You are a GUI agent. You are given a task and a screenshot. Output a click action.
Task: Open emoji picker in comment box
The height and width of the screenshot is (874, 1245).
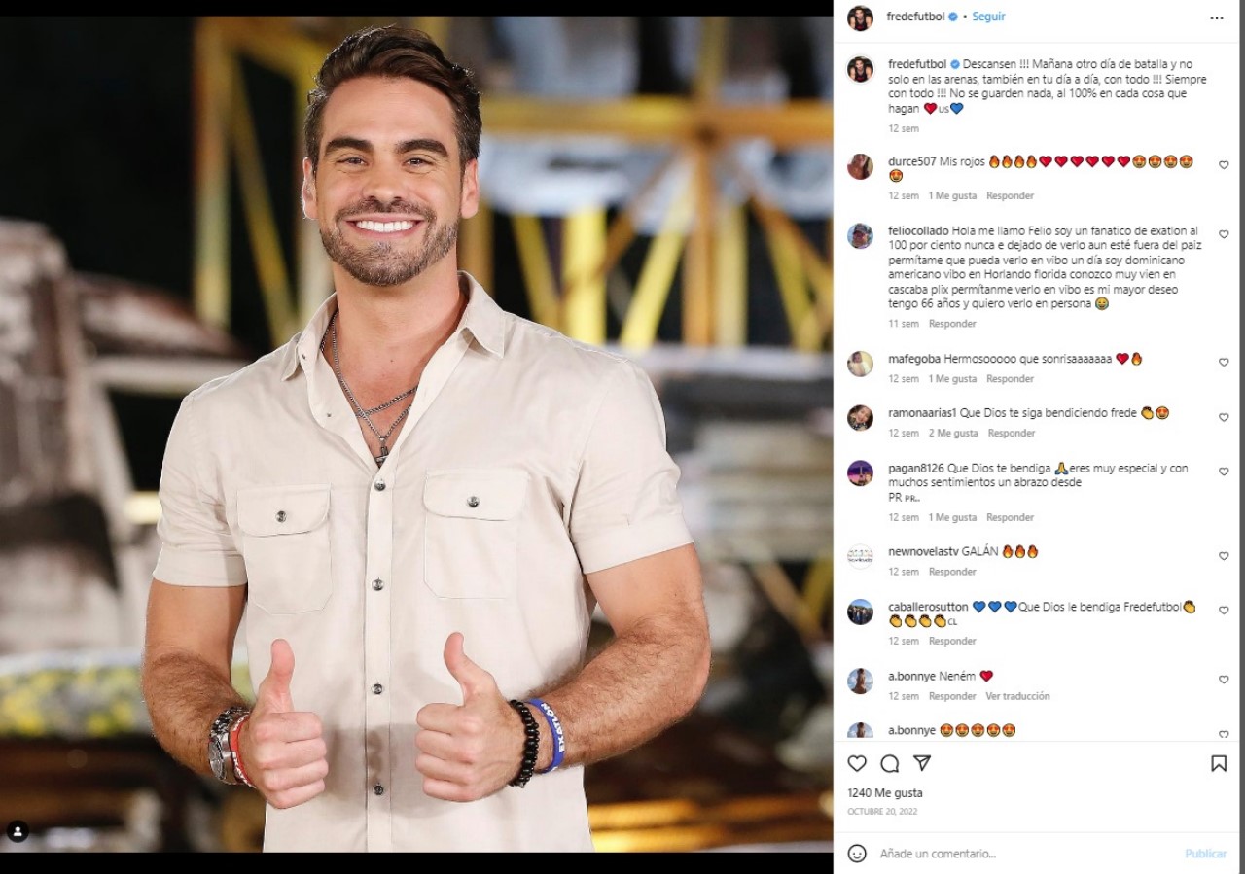tap(857, 854)
